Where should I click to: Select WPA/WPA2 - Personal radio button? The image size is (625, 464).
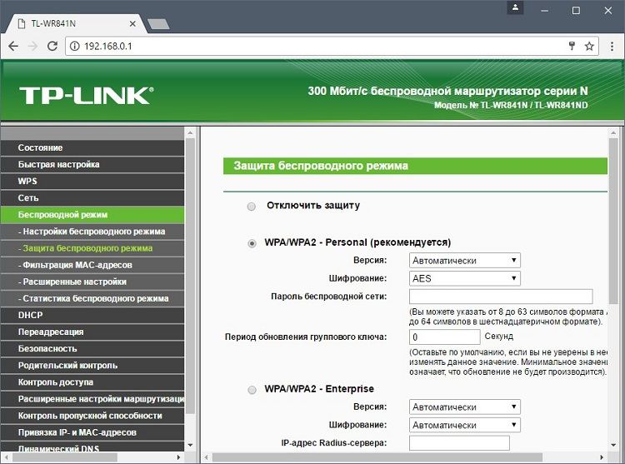coord(252,243)
